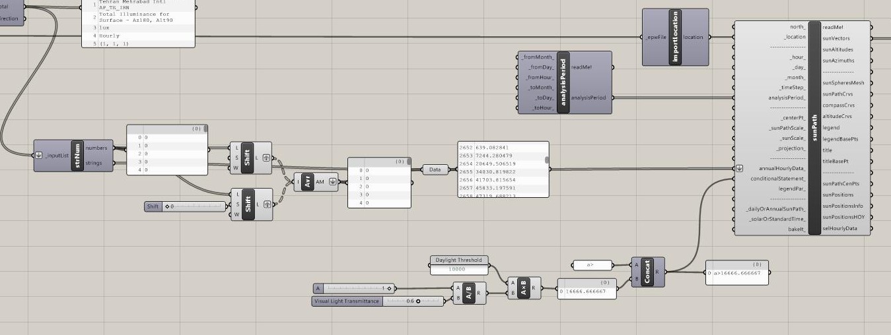Click legendBasePts output on sunPath
The height and width of the screenshot is (335, 891).
click(x=840, y=139)
